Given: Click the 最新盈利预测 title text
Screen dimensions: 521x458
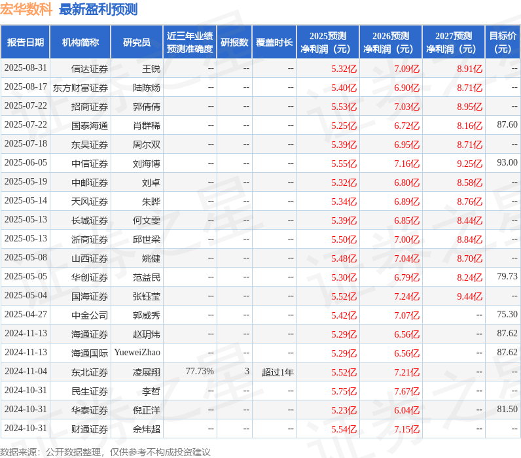Looking at the screenshot, I should click(x=98, y=9).
